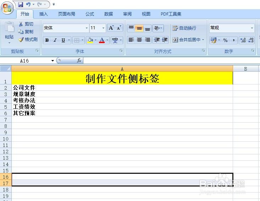Viewport: 260px width, 201px height.
Task: Click the phonetic guide wén icon
Action: pyautogui.click(x=115, y=40)
